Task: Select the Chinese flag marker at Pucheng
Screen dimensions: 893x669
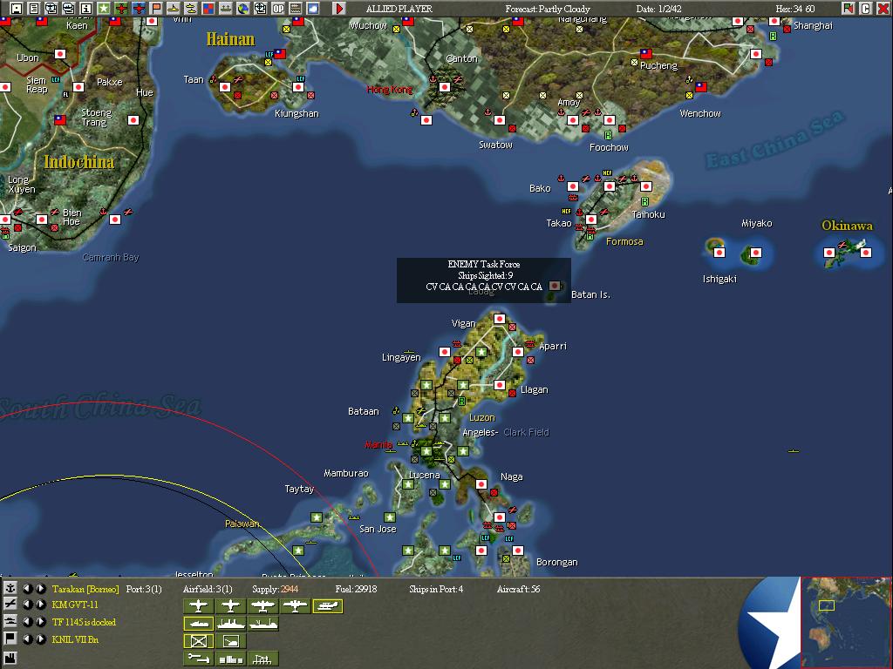Action: click(x=646, y=54)
